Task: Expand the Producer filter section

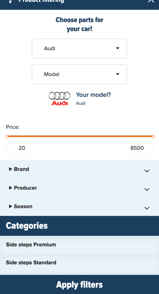Action: pos(79,188)
